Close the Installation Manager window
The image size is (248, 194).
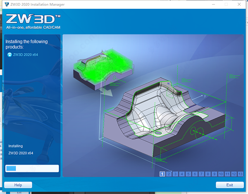coord(239,4)
